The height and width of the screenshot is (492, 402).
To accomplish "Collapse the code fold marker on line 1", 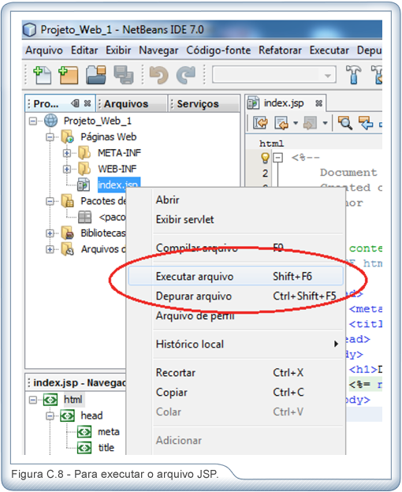I will coord(277,158).
